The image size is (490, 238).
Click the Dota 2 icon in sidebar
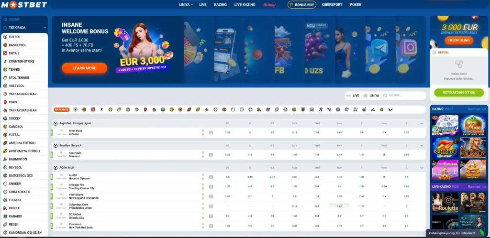pos(5,54)
